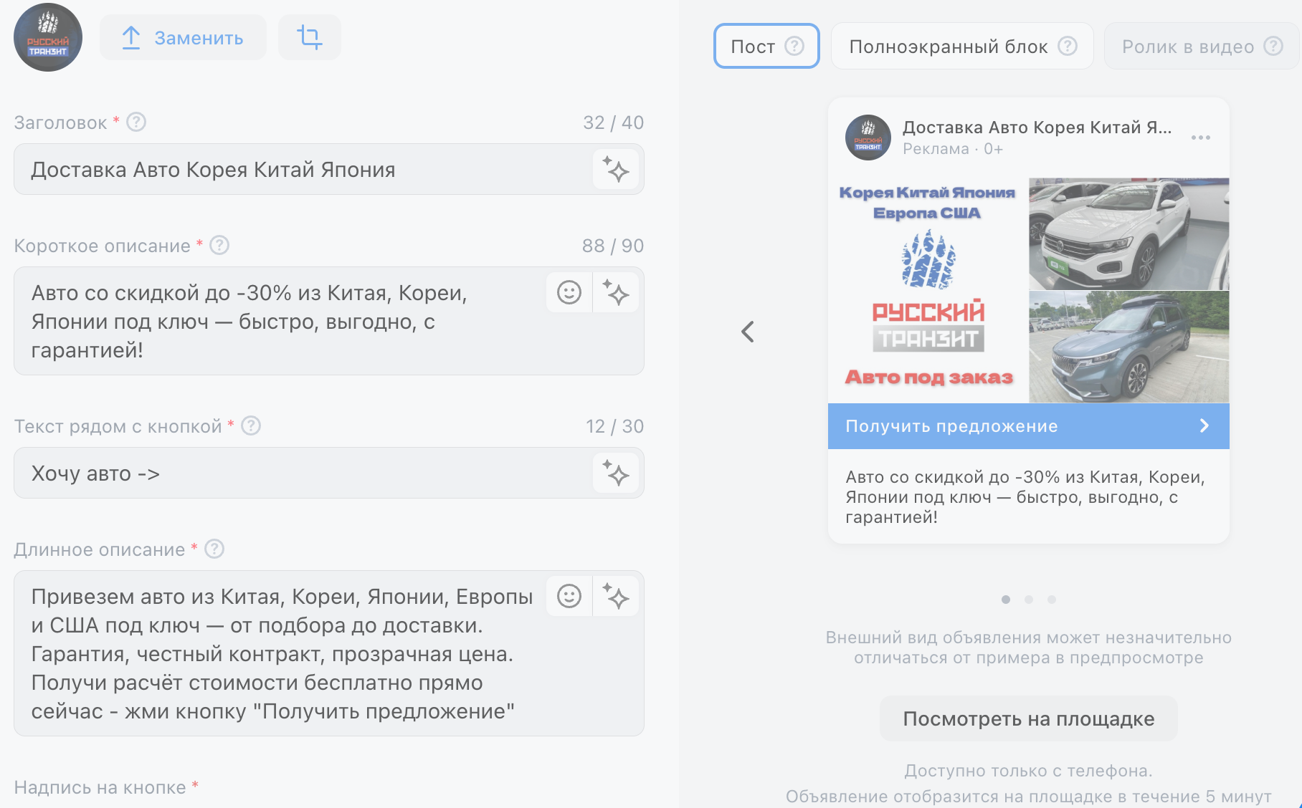Click blue minivan photo in ad preview
This screenshot has width=1302, height=808.
1129,347
